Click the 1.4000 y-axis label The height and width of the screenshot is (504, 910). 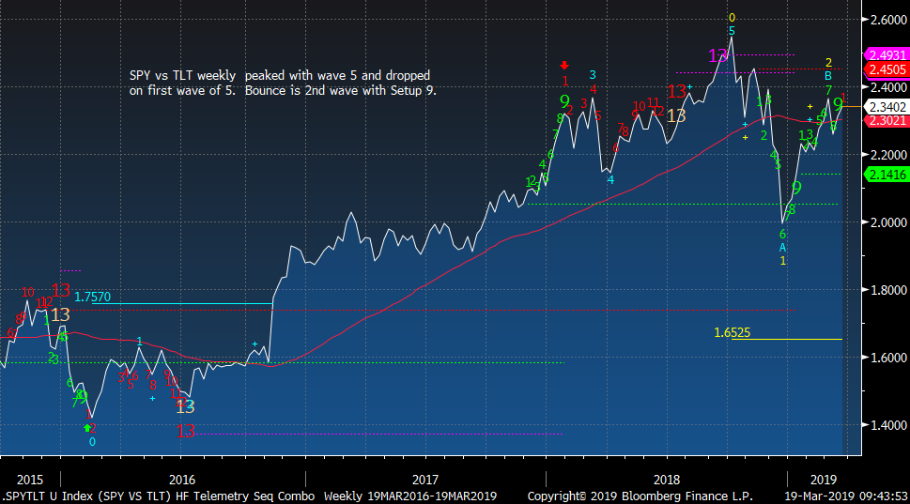tap(888, 425)
